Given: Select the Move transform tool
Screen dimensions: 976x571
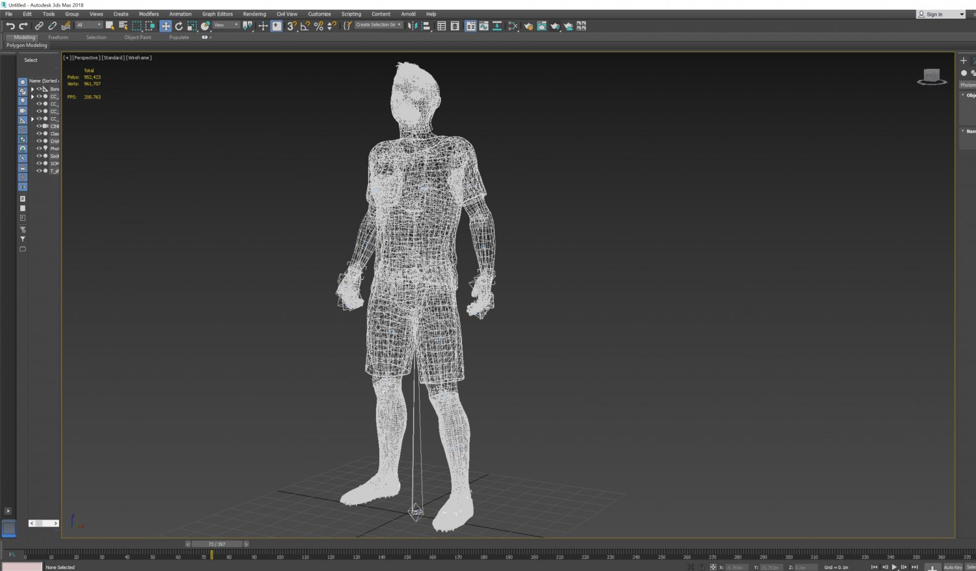Looking at the screenshot, I should [165, 26].
